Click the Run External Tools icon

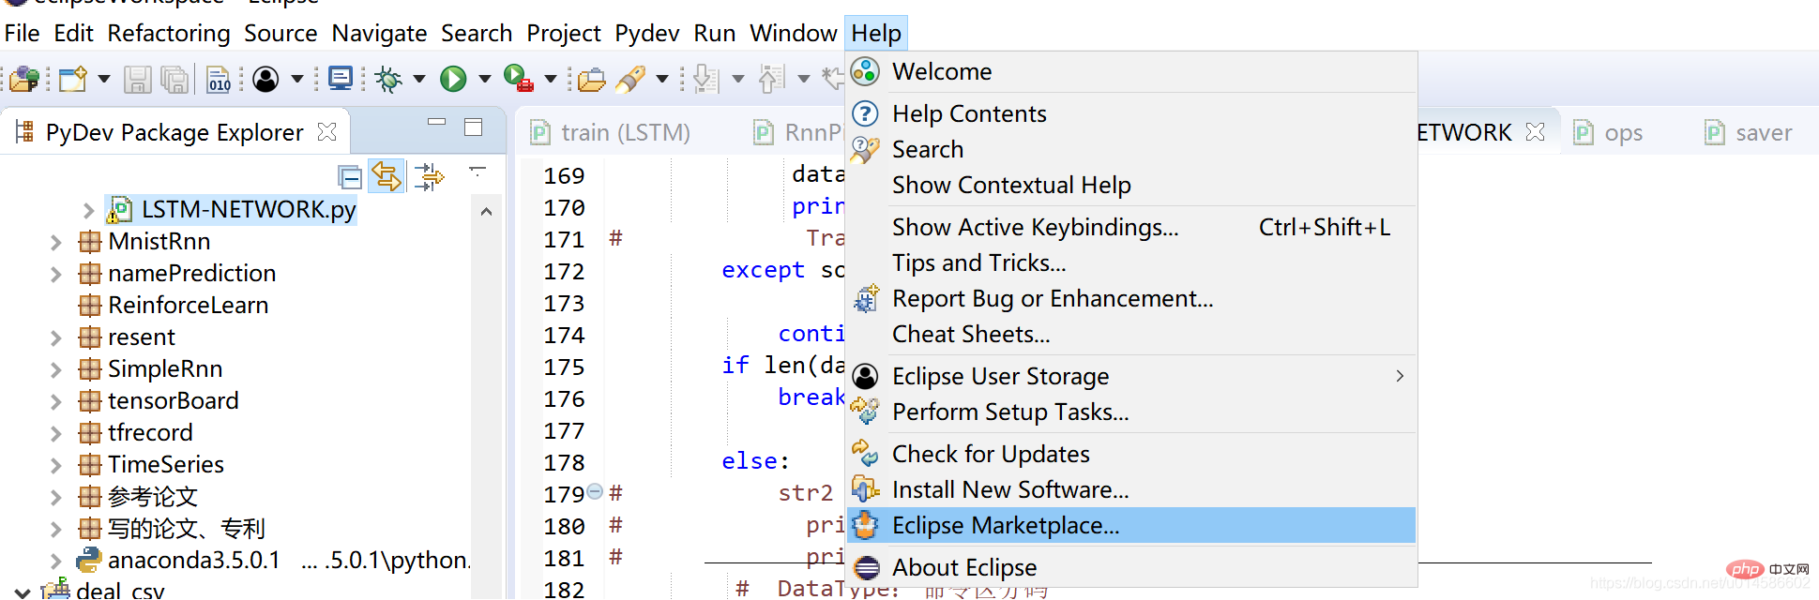coord(518,79)
